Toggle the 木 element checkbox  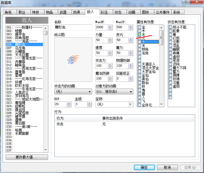(139, 31)
